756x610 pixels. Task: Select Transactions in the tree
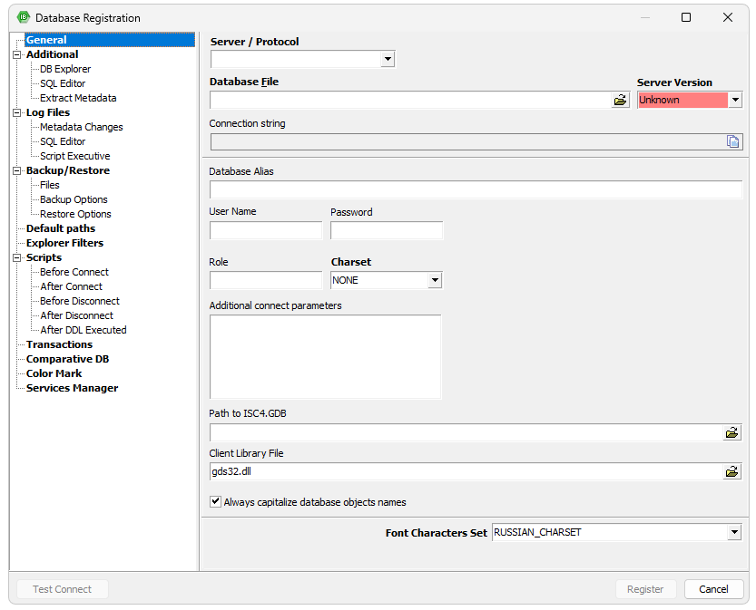pyautogui.click(x=59, y=344)
